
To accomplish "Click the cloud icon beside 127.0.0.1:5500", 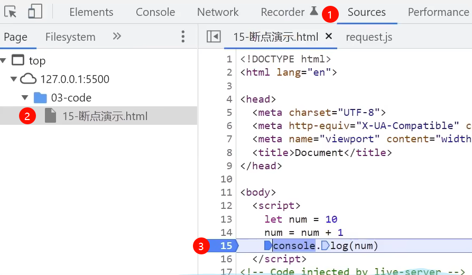I will 29,79.
